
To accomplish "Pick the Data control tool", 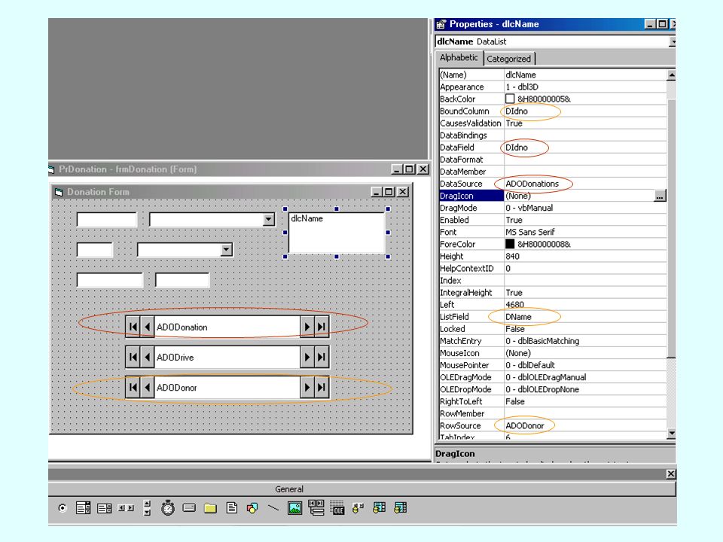I will tap(316, 507).
